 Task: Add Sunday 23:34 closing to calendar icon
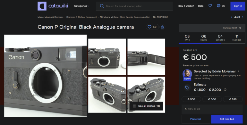pyautogui.click(x=240, y=28)
